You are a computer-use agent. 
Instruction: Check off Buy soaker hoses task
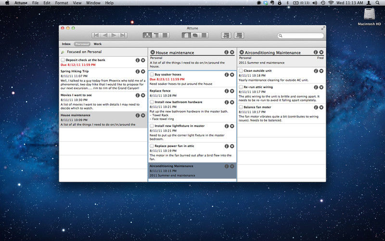click(152, 75)
